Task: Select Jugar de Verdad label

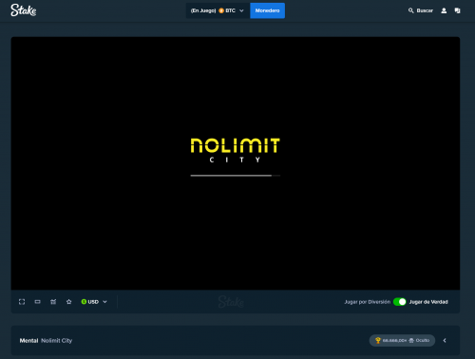Action: pyautogui.click(x=428, y=302)
